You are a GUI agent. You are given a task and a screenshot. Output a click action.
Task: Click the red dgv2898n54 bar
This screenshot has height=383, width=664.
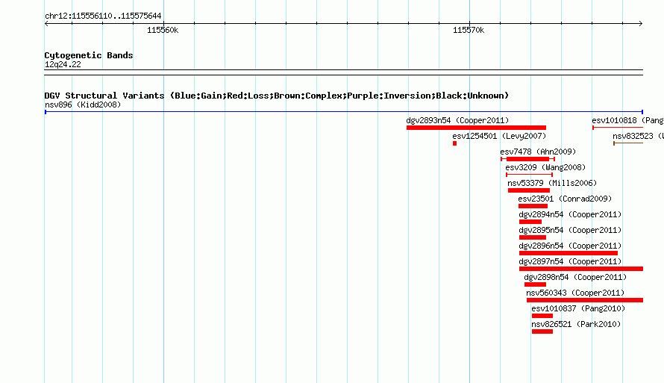click(x=535, y=284)
